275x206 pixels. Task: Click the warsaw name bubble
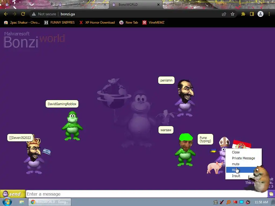(166, 130)
